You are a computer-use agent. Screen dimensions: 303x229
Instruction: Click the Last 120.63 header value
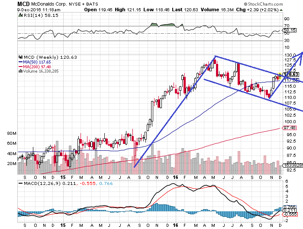[x=185, y=10]
